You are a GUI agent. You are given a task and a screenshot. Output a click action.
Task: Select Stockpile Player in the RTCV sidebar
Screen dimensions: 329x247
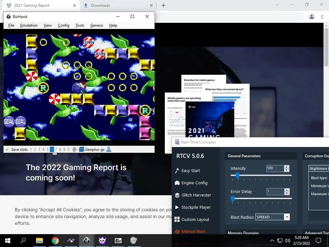[196, 207]
